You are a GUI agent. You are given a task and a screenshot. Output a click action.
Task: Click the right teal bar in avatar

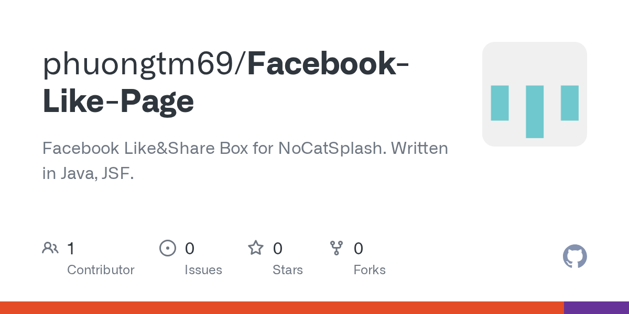[570, 103]
